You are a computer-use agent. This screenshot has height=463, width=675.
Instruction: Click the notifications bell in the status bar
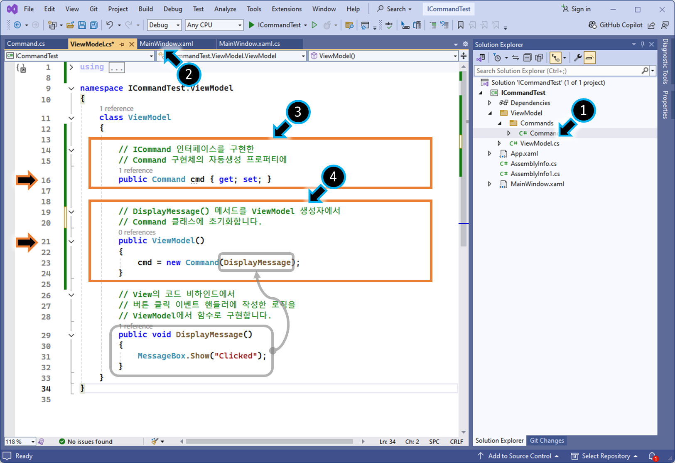coord(653,456)
